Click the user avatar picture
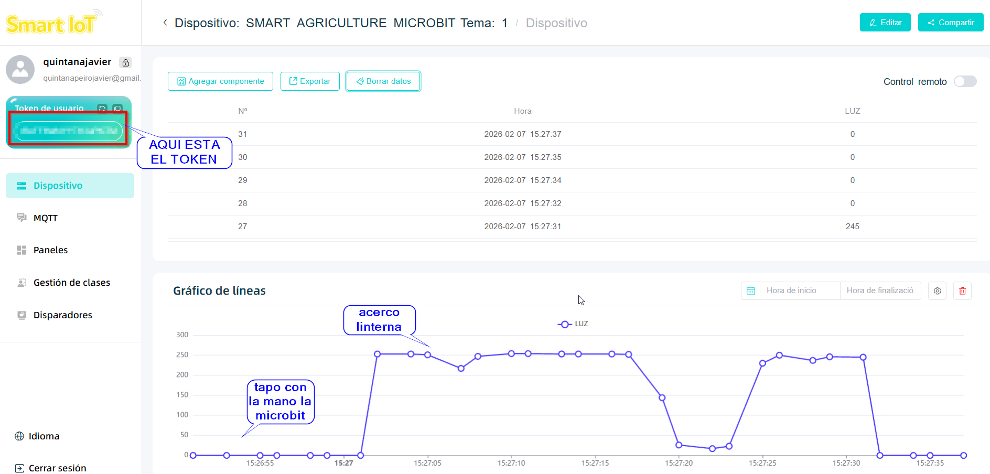This screenshot has height=474, width=990. 20,69
